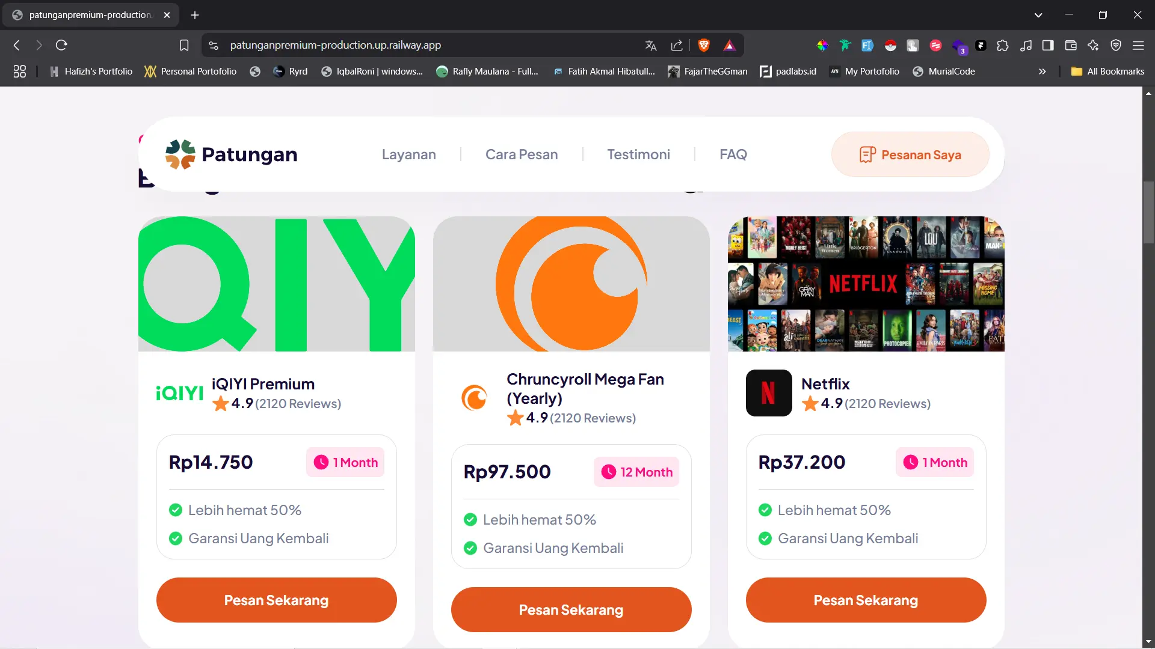
Task: Click the Pokeball extension icon
Action: [x=890, y=45]
